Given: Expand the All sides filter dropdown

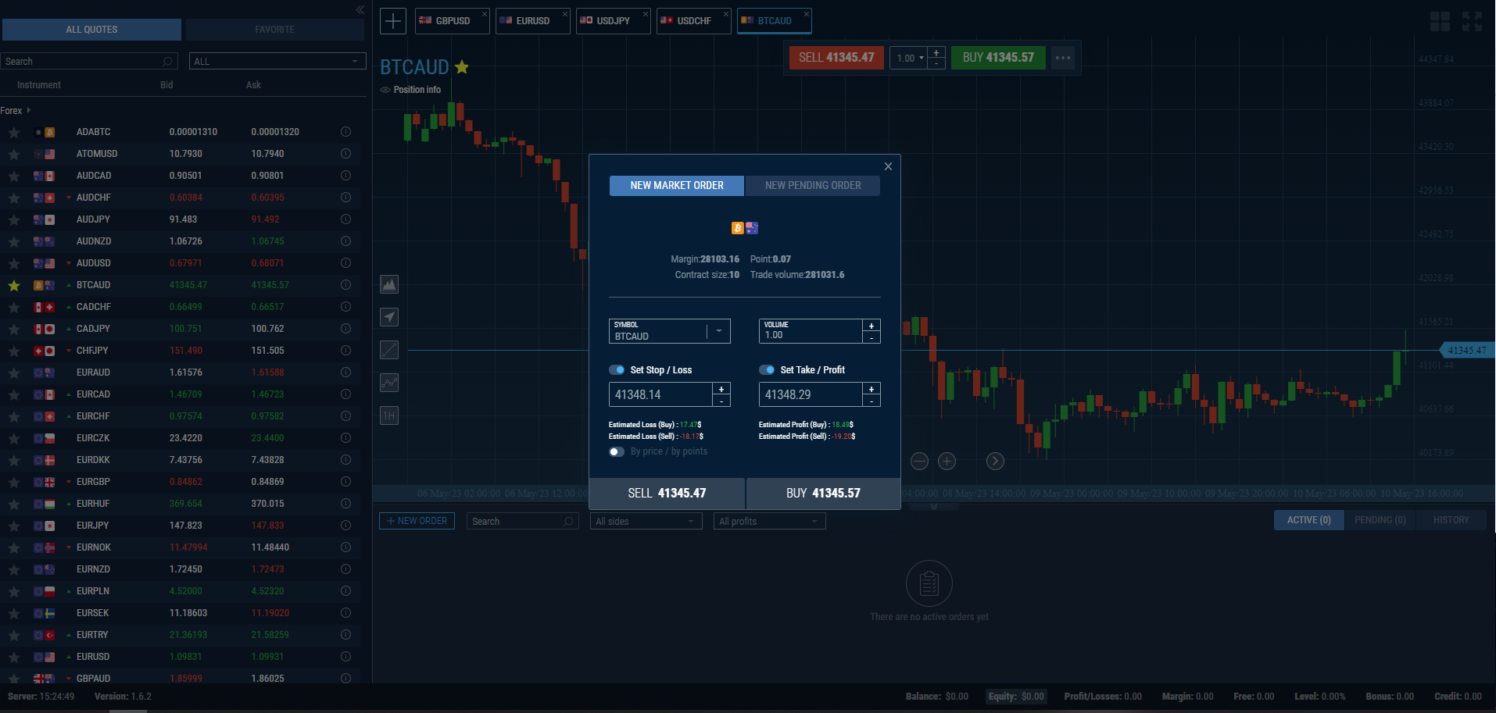Looking at the screenshot, I should point(646,522).
